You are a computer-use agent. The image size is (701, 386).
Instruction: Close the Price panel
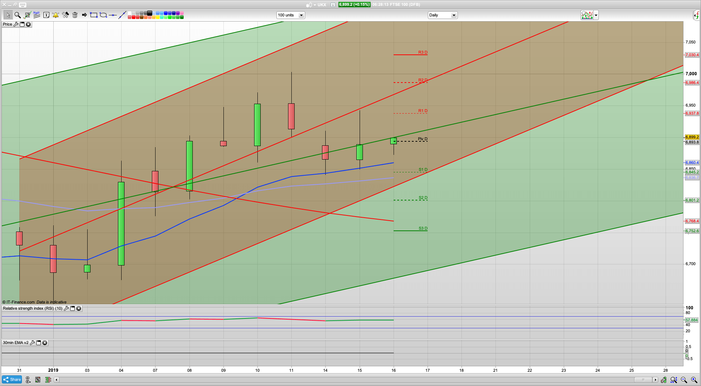28,24
